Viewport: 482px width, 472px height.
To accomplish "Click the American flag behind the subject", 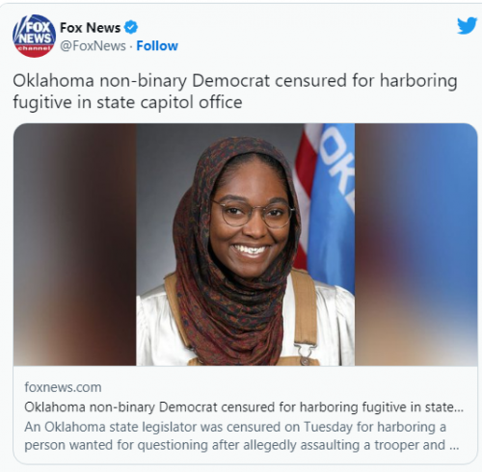I will pyautogui.click(x=302, y=193).
